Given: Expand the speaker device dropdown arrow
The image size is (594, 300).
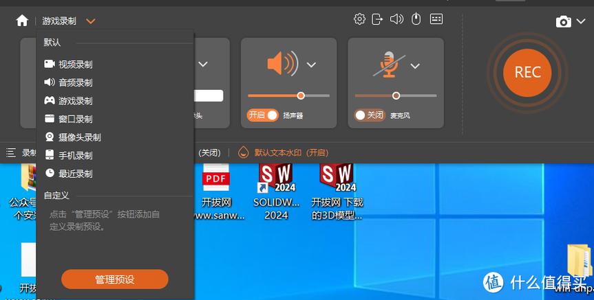Looking at the screenshot, I should (x=311, y=65).
